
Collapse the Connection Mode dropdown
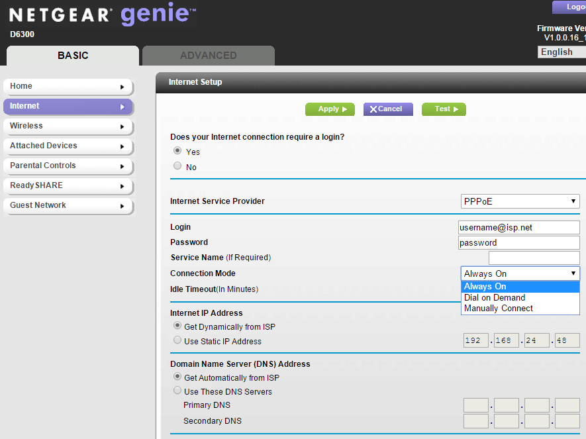point(520,273)
